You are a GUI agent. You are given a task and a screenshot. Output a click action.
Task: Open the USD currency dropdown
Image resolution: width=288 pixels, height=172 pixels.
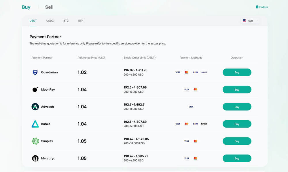coord(250,21)
